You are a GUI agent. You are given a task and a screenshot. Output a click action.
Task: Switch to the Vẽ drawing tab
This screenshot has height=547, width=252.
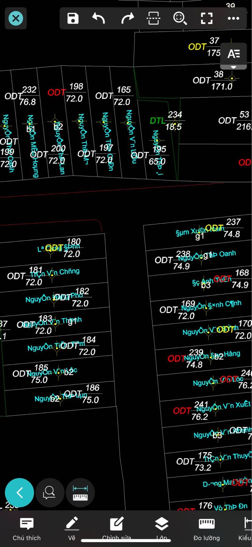[72, 529]
